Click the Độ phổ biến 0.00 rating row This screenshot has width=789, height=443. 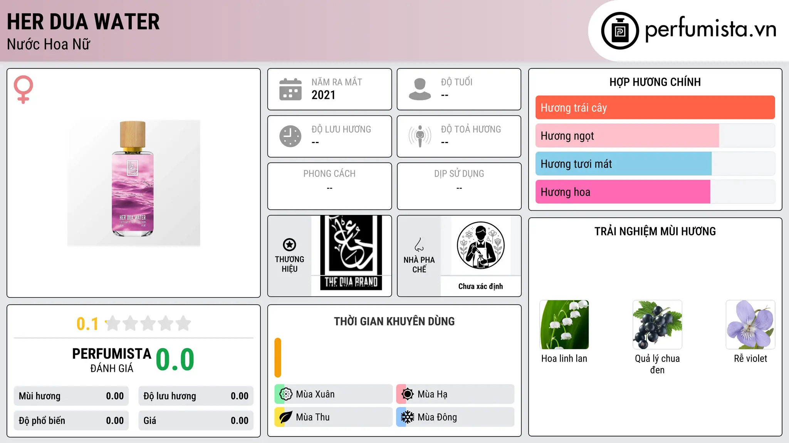click(x=71, y=421)
